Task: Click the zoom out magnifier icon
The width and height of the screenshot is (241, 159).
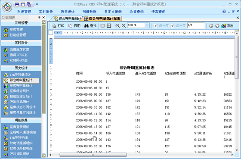Action: pyautogui.click(x=117, y=26)
